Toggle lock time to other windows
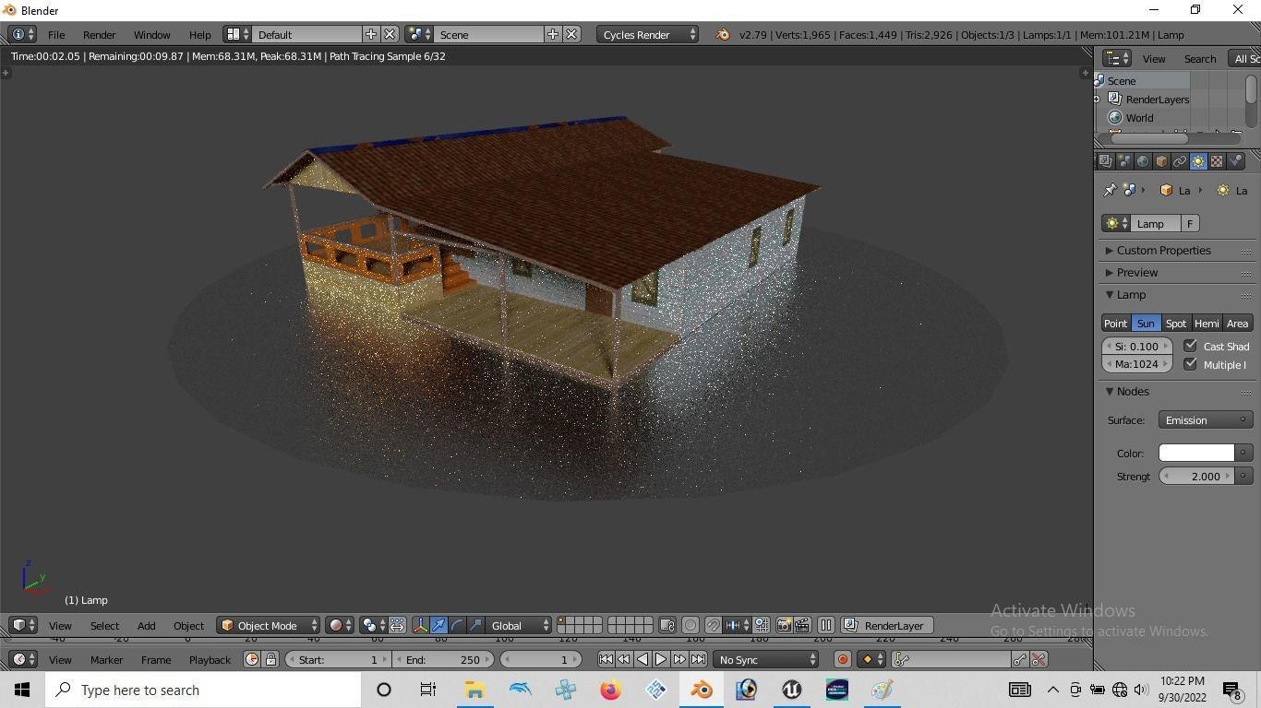This screenshot has width=1261, height=708. (x=270, y=659)
